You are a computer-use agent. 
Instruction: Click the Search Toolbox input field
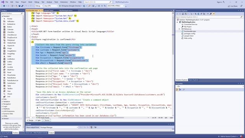pos(11,13)
